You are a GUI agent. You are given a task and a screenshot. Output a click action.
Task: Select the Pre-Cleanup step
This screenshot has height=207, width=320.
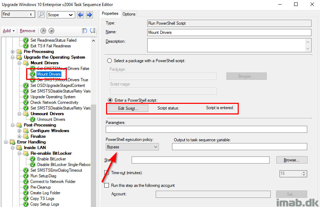[40, 187]
